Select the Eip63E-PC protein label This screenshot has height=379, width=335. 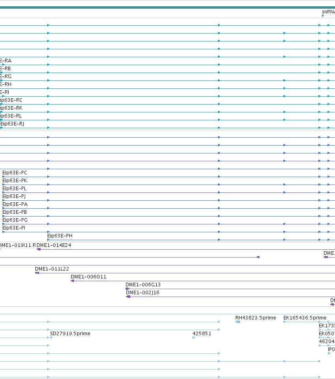click(15, 173)
